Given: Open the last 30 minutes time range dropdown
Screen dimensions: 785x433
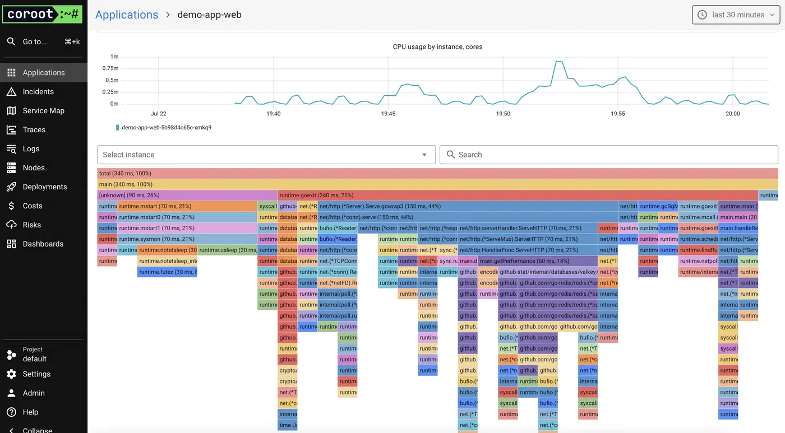Looking at the screenshot, I should 736,15.
